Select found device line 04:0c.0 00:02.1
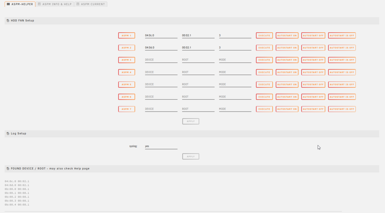 (x=17, y=181)
